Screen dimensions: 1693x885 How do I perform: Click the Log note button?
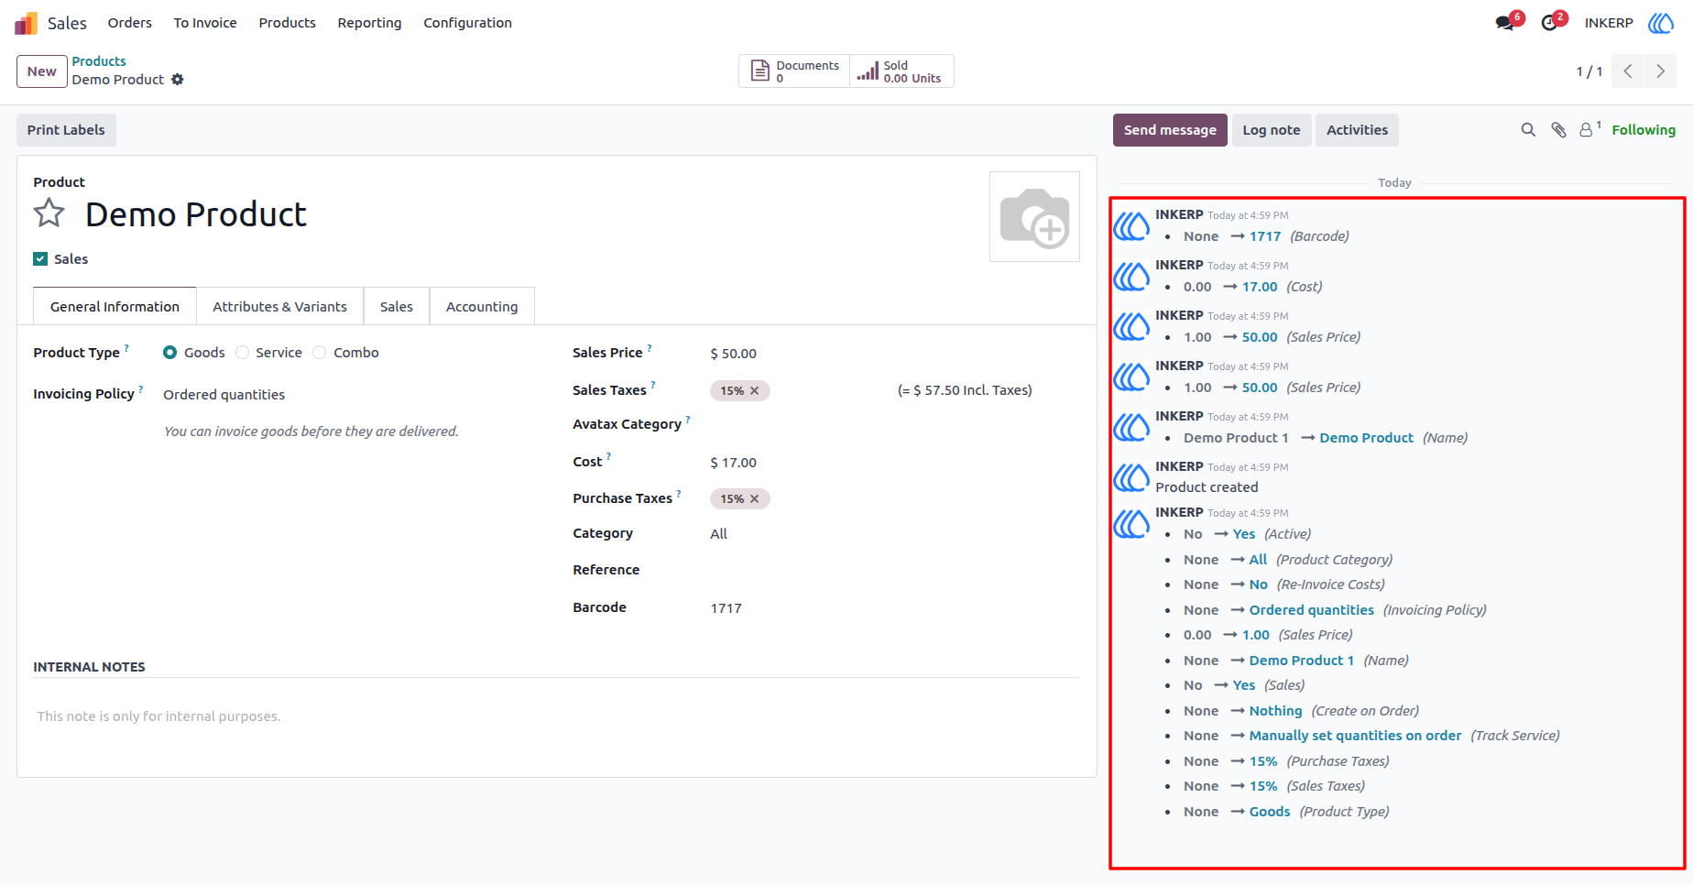[x=1272, y=130]
